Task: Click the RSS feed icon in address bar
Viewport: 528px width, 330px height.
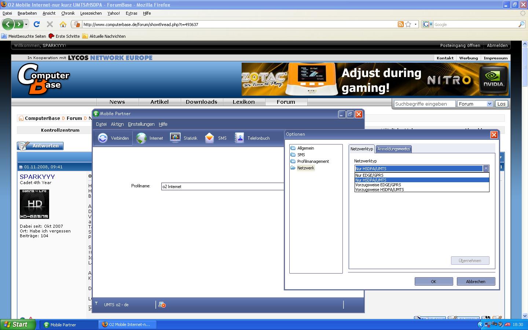Action: [x=401, y=24]
